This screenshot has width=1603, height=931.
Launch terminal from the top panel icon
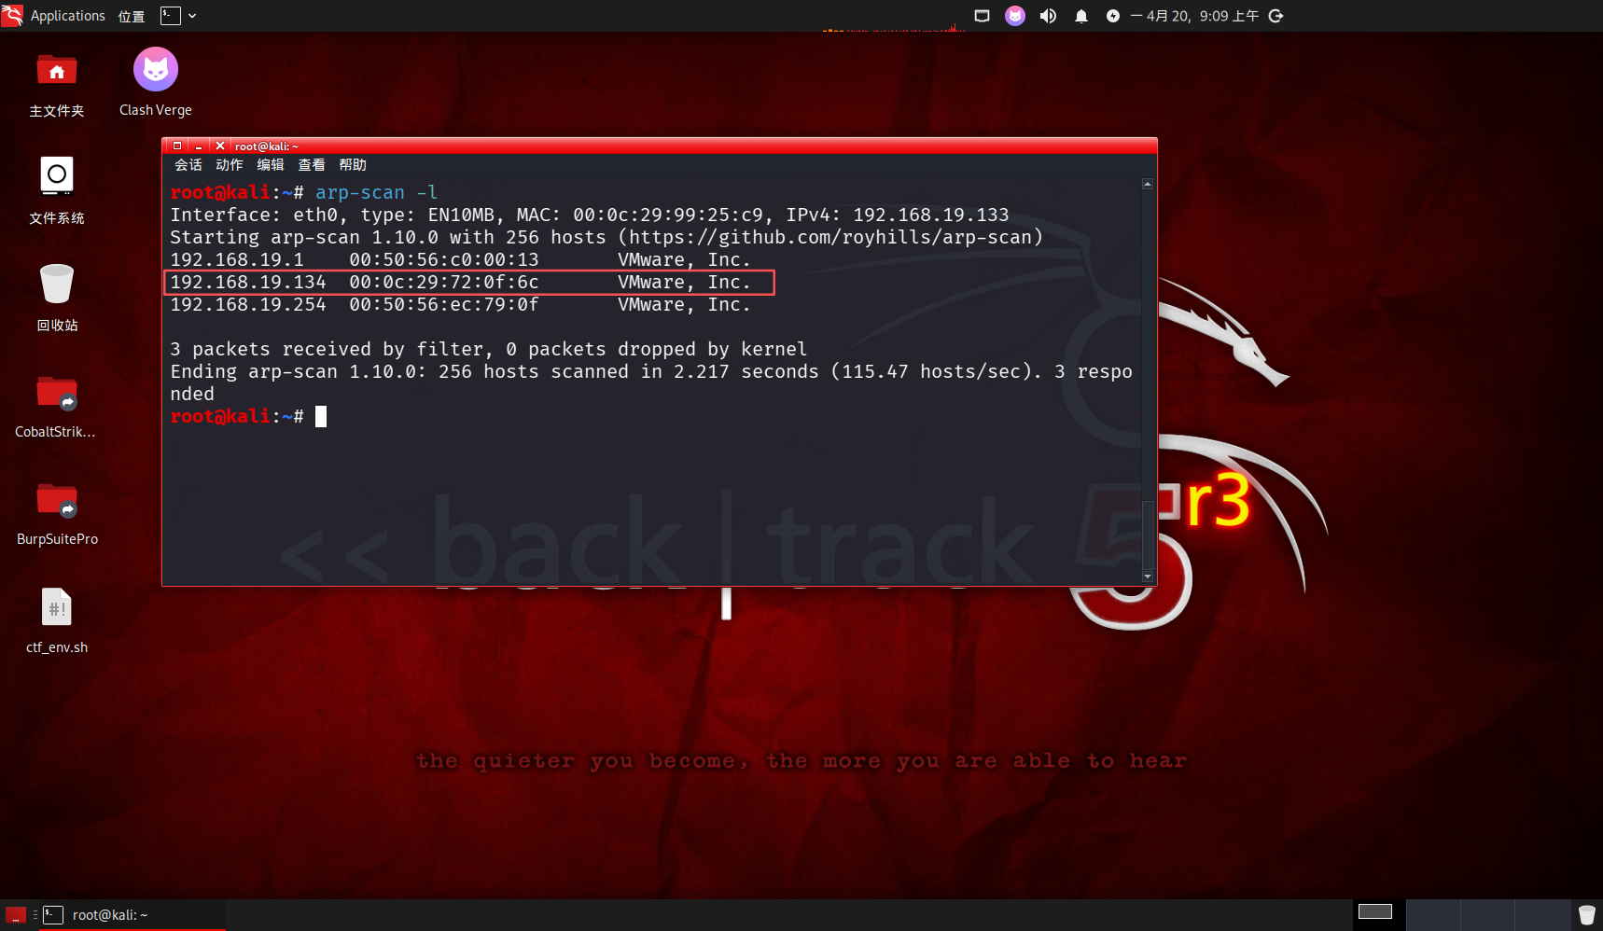(x=170, y=16)
